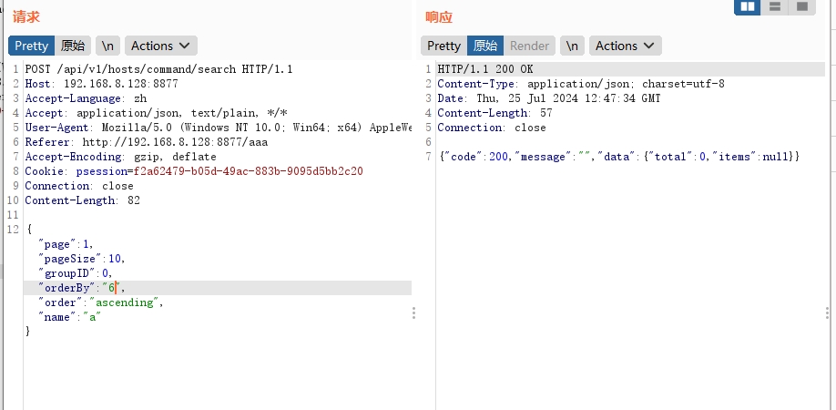836x410 pixels.
Task: Switch request view to 原始 tab
Action: 73,46
